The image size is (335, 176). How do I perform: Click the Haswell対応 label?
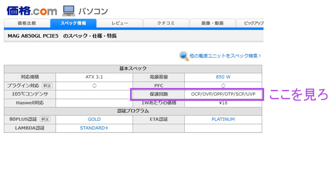click(x=30, y=103)
